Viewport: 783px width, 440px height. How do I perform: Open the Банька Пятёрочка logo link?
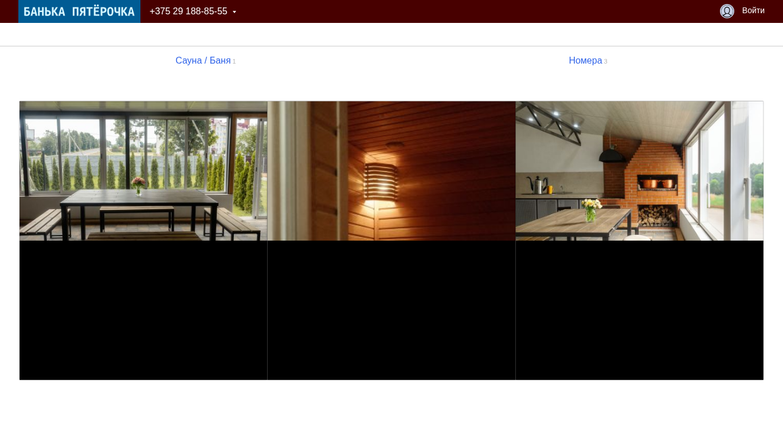point(79,11)
